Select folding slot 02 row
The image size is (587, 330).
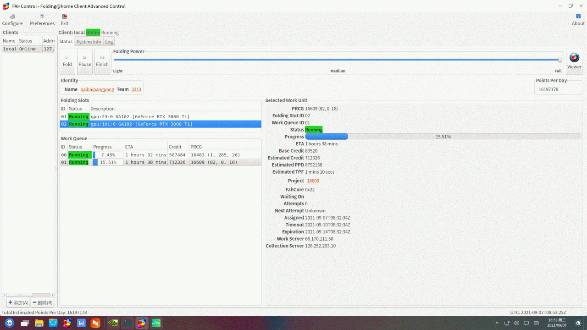(x=161, y=124)
